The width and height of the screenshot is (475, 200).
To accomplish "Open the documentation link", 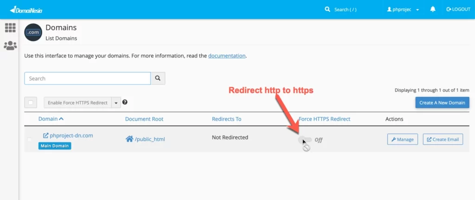I will coord(226,56).
